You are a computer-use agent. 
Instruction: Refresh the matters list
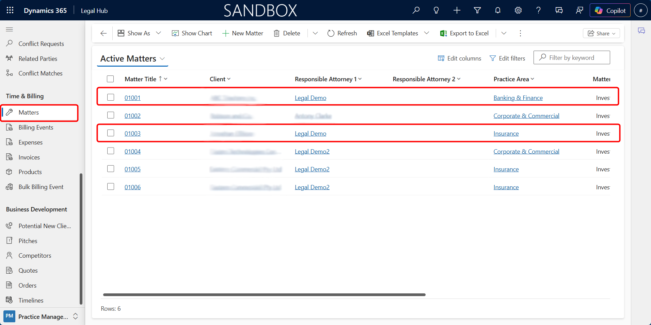coord(342,33)
